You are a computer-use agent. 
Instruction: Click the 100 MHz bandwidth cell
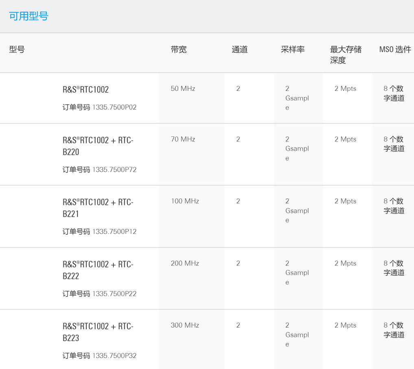pos(185,201)
